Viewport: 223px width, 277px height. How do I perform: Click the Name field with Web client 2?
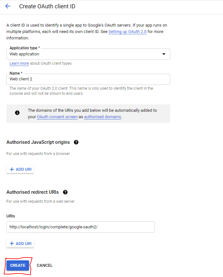point(88,79)
